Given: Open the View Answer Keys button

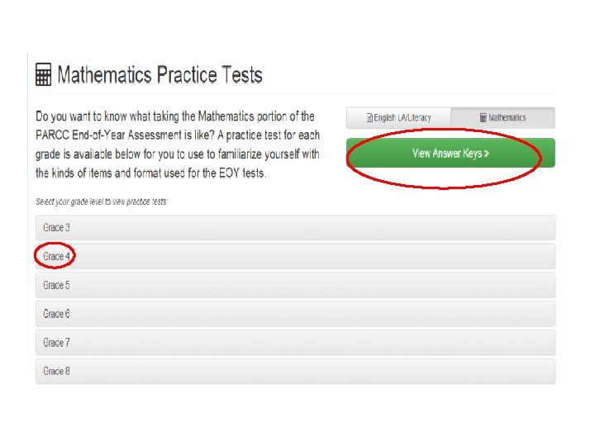Looking at the screenshot, I should (x=451, y=153).
